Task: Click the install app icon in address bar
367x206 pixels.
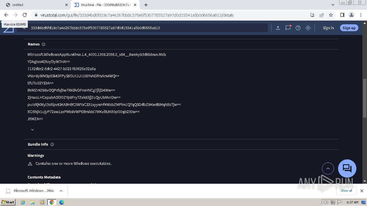Action: 313,15
